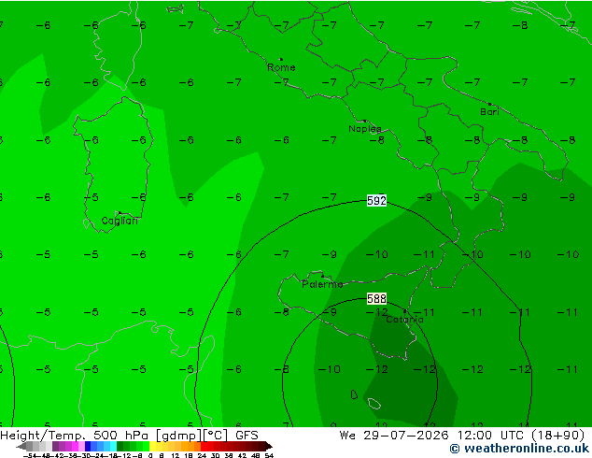Select the Cagliari city label

(x=120, y=221)
